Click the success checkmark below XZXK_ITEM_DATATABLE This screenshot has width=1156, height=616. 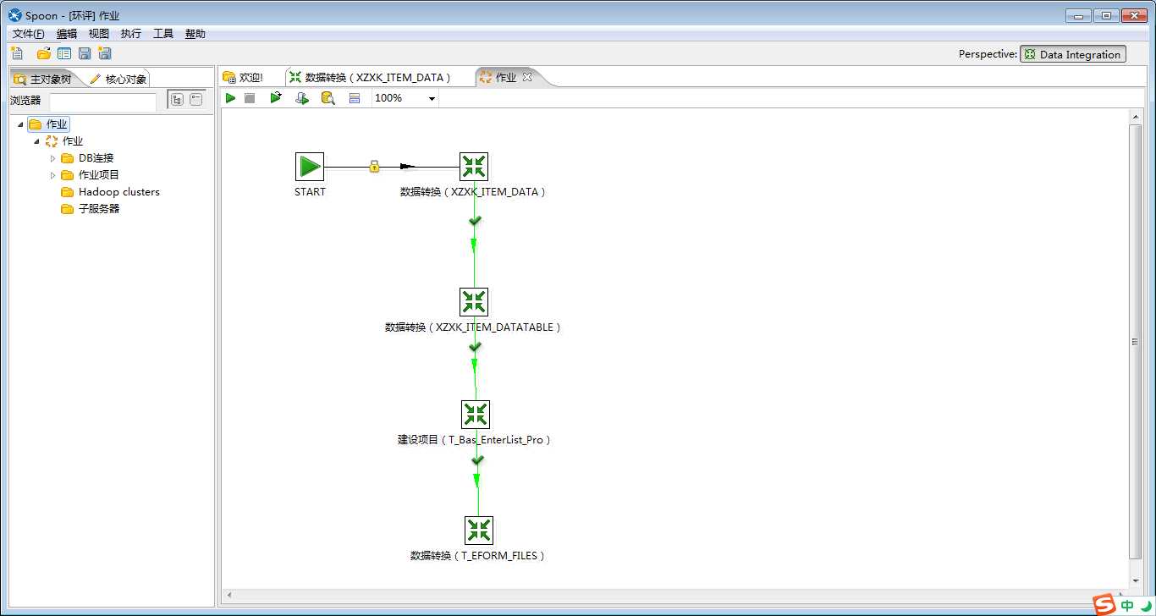pyautogui.click(x=475, y=347)
